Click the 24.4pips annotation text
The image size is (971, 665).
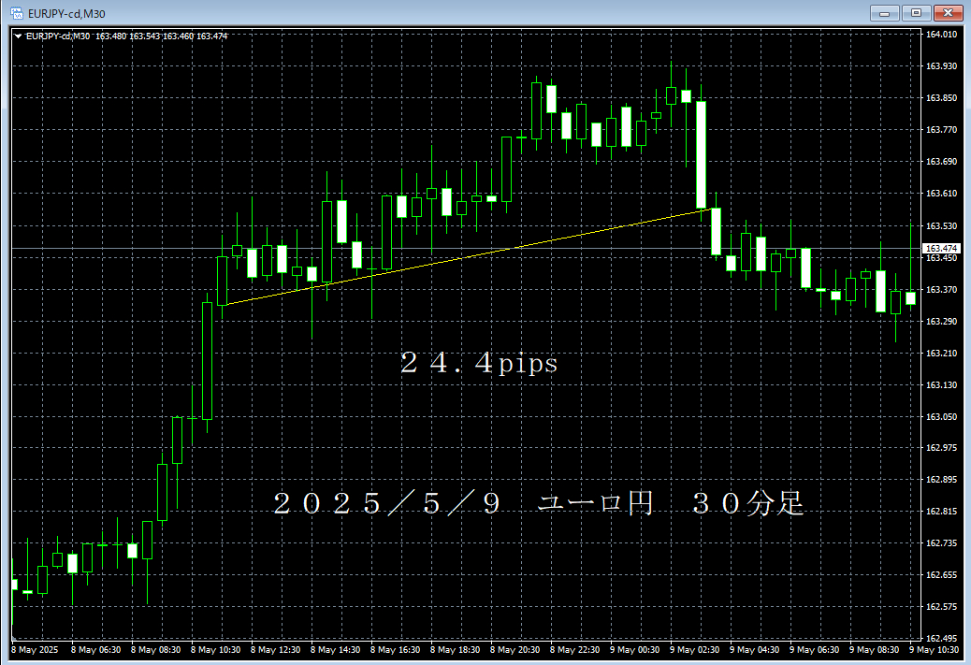coord(477,364)
